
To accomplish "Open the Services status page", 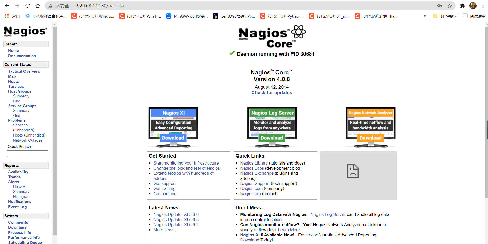I will click(x=16, y=87).
